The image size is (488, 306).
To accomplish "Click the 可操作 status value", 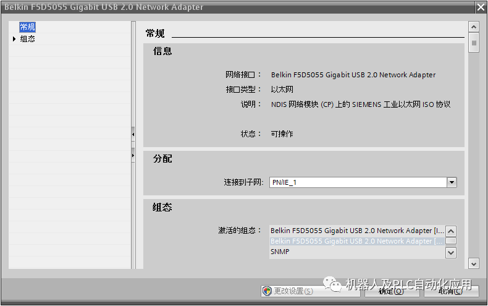I will [282, 134].
